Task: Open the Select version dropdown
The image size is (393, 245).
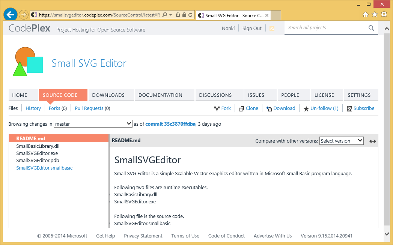Action: 341,141
